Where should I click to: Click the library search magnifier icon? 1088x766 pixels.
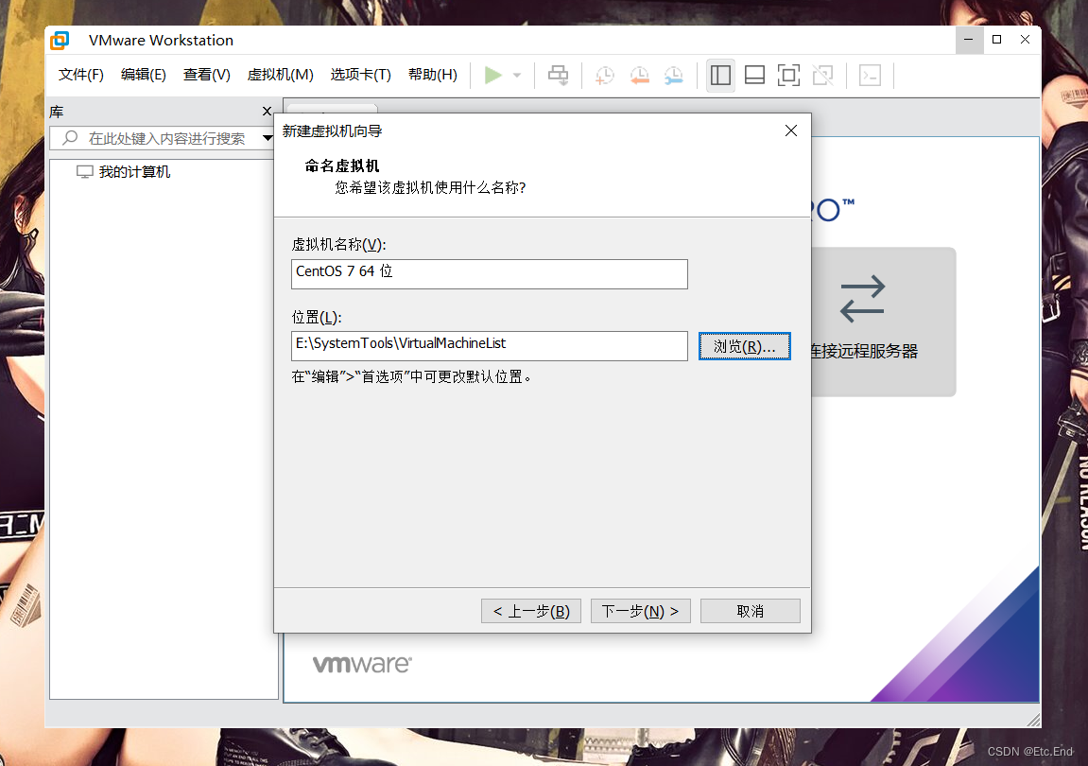pyautogui.click(x=70, y=137)
